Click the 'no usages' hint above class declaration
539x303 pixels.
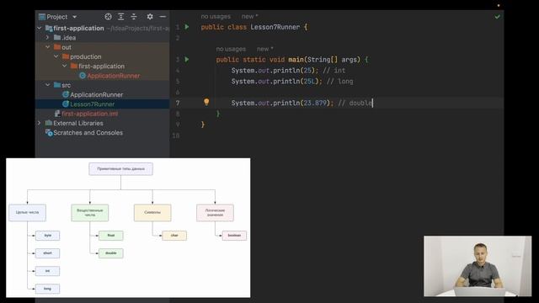tap(216, 17)
